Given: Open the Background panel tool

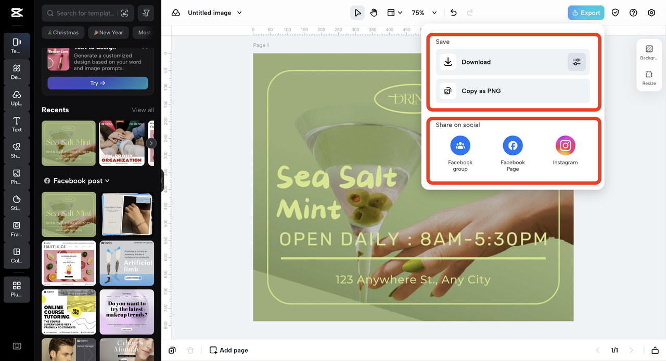Looking at the screenshot, I should 649,52.
